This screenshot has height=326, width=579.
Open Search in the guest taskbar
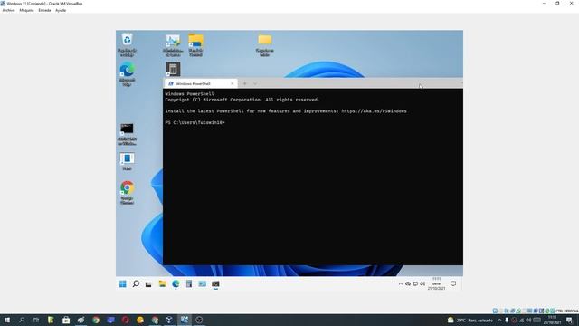[136, 283]
